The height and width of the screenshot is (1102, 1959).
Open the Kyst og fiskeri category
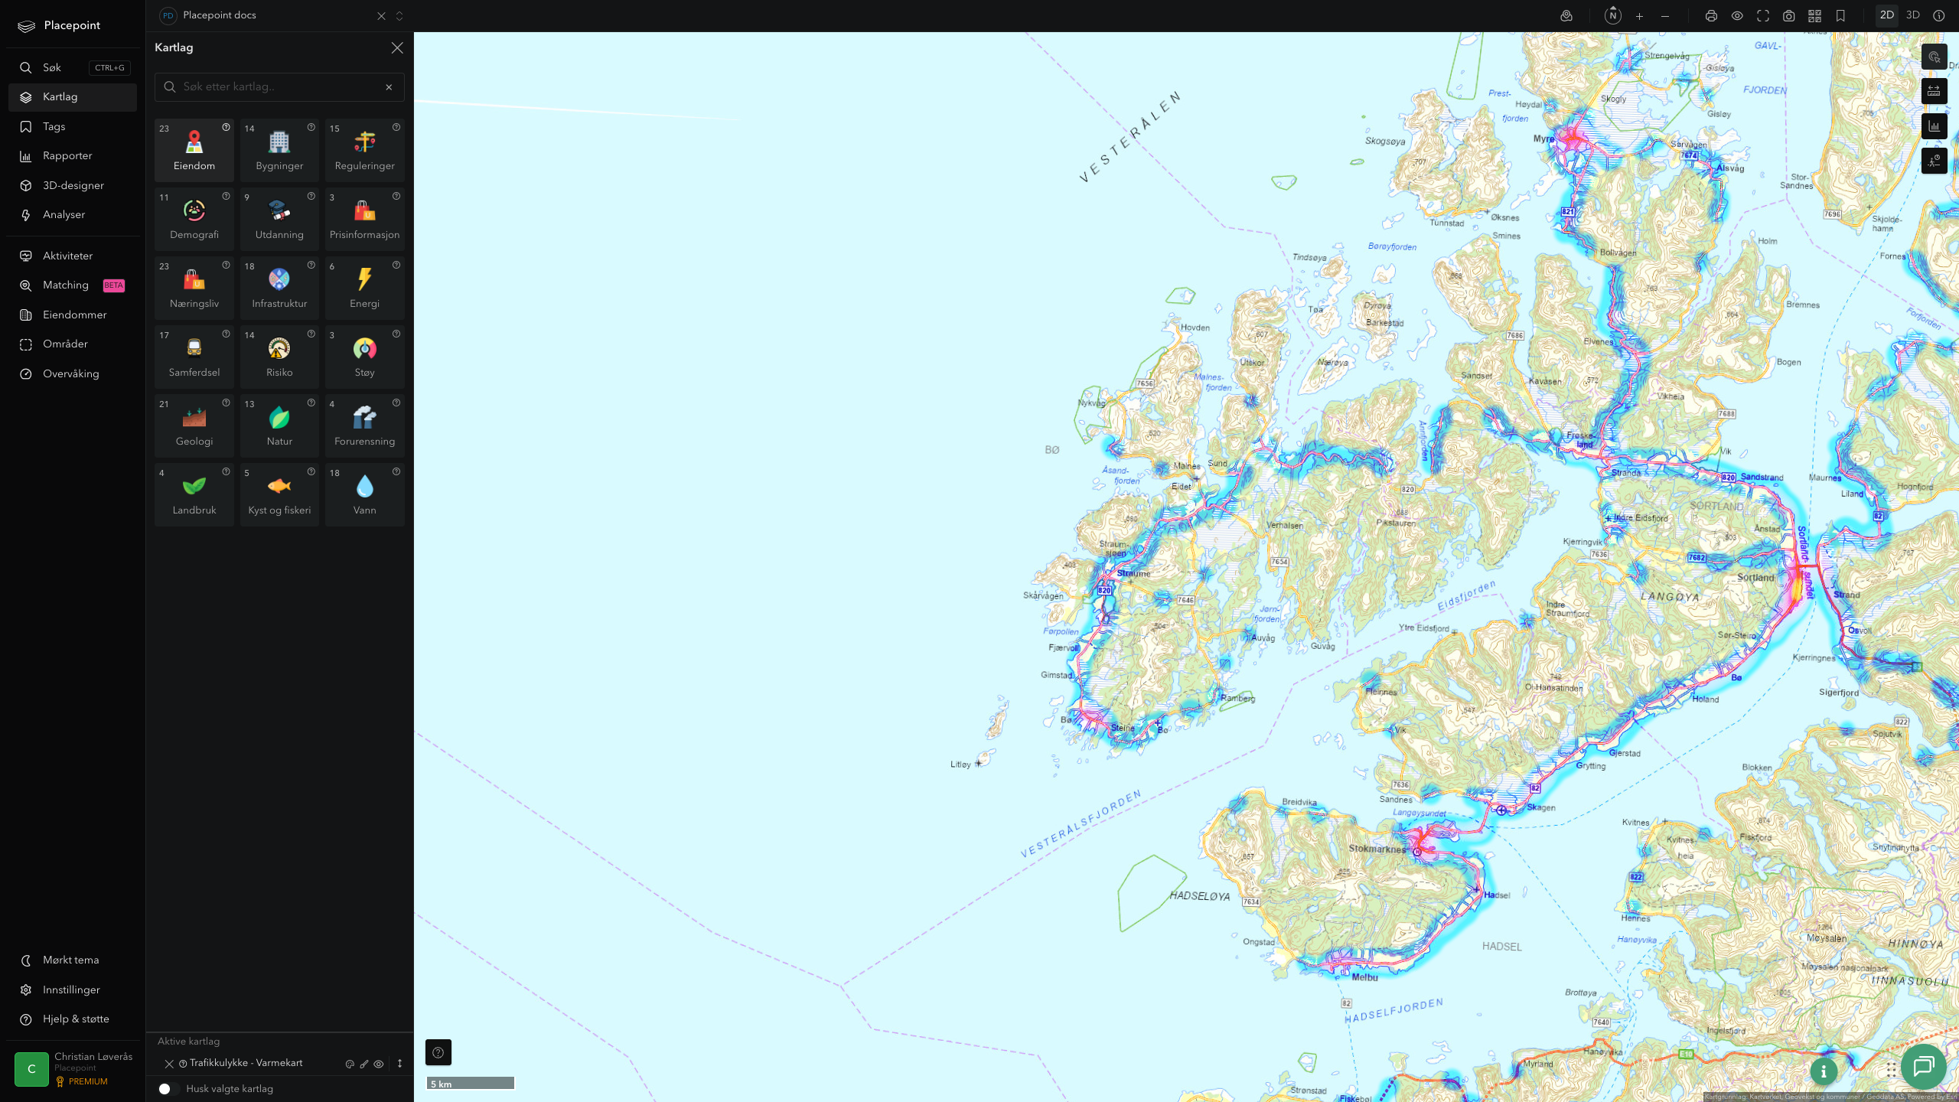click(x=279, y=494)
